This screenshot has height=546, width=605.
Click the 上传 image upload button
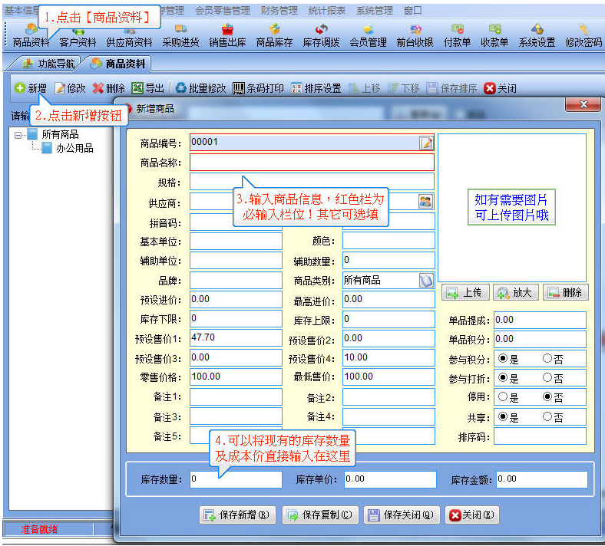point(465,292)
